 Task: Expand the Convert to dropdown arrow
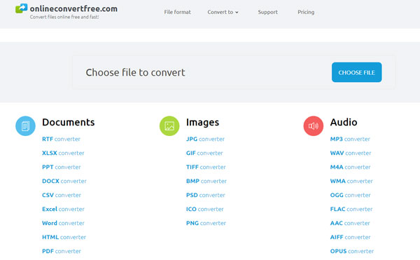[x=237, y=13]
